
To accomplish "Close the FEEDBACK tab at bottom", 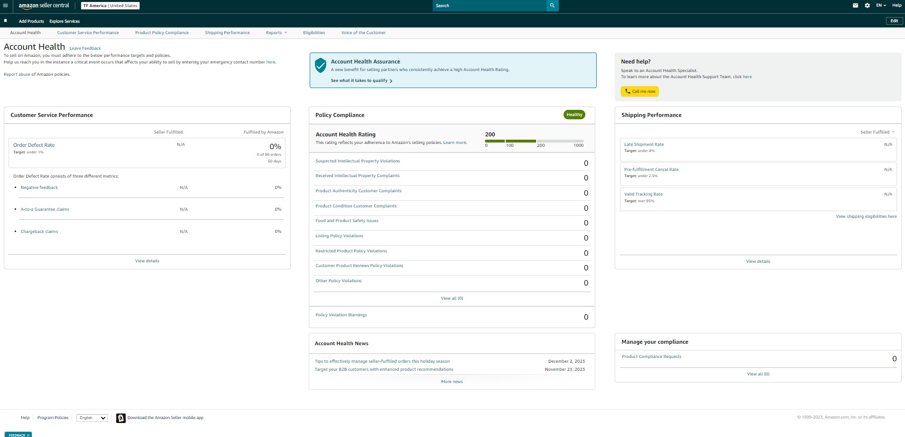I will 28,435.
